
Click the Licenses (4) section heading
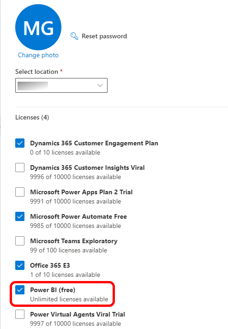click(x=32, y=117)
